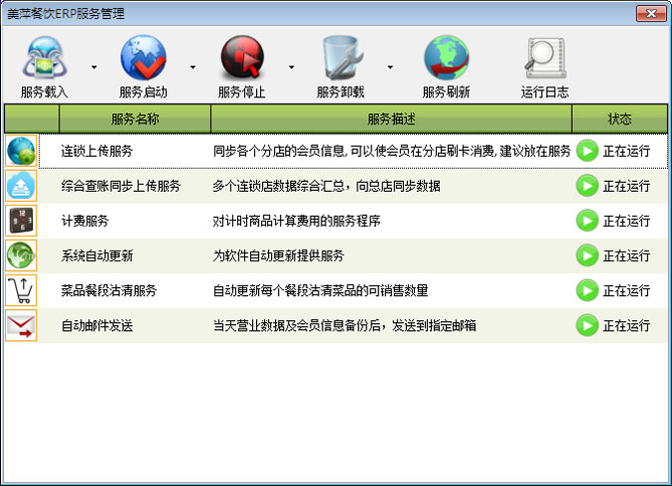Toggle 系统自动更新 green running status button
This screenshot has height=486, width=672.
click(588, 255)
